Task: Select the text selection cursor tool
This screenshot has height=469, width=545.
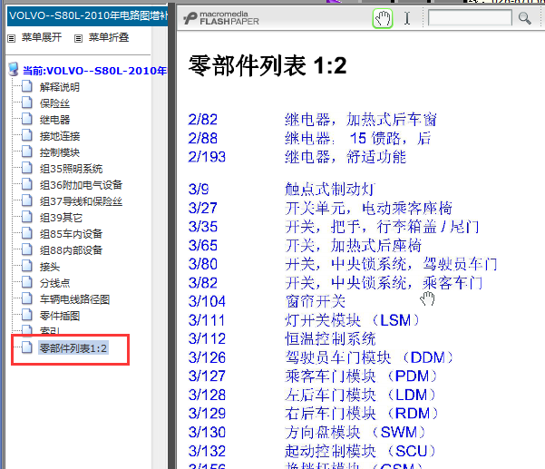Action: pyautogui.click(x=407, y=18)
